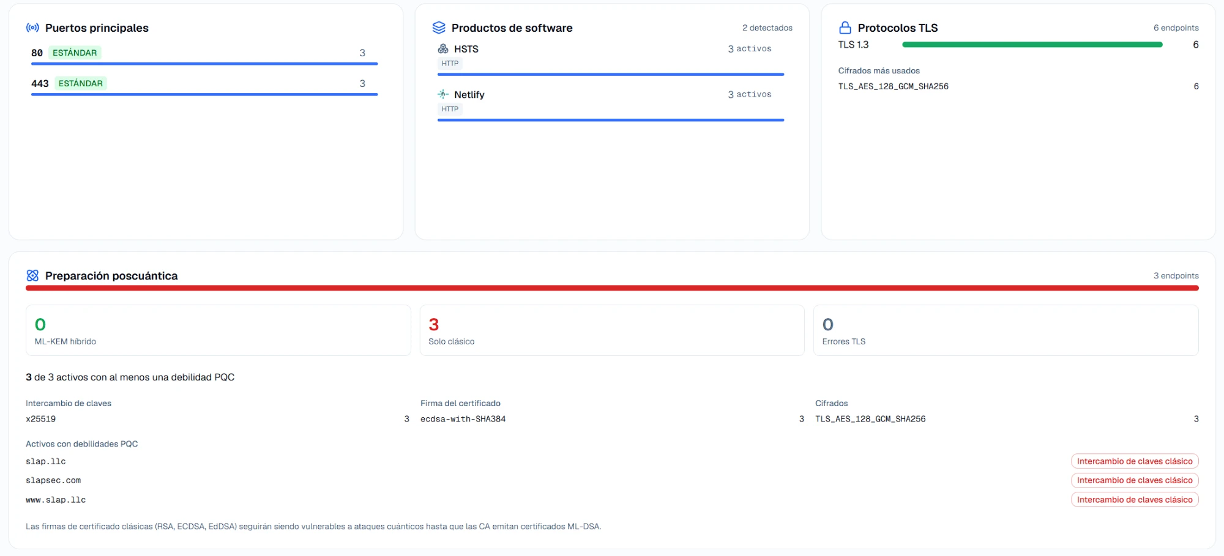
Task: Click the red post-quantum readiness bar
Action: click(x=612, y=288)
